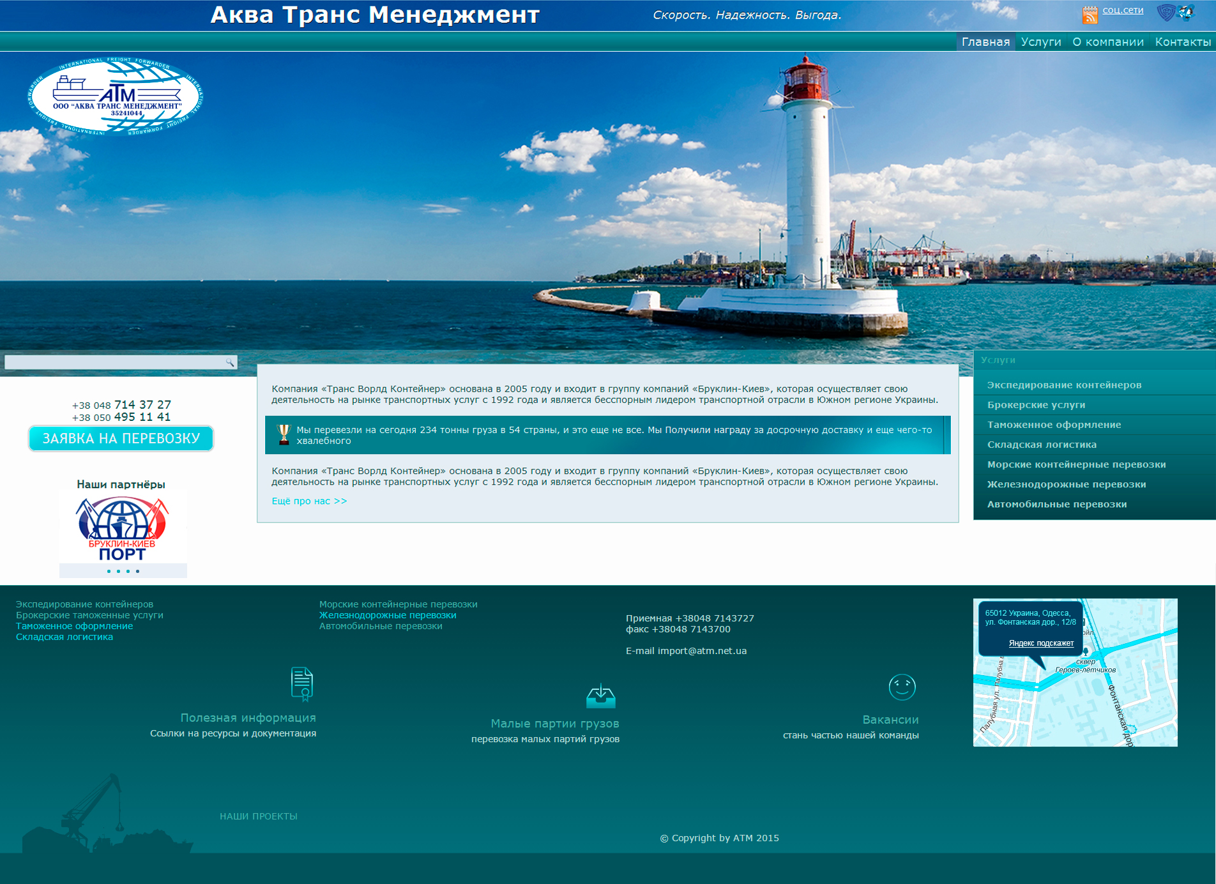Click the Бруклин-Киев Порт partner logo

[122, 528]
